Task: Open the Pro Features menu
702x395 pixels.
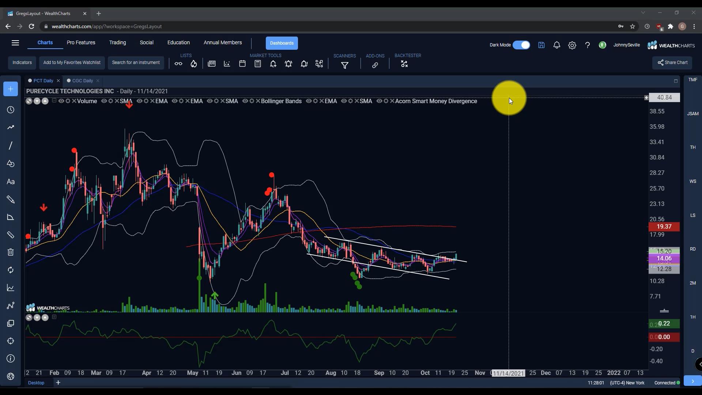Action: coord(81,42)
